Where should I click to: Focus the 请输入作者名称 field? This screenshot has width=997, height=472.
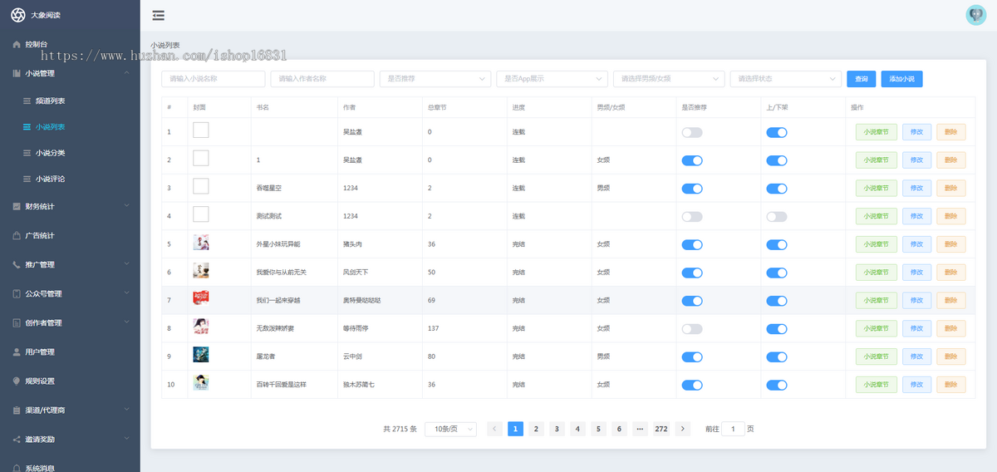[x=322, y=79]
